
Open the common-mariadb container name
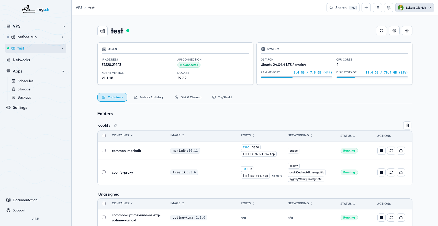point(126,151)
